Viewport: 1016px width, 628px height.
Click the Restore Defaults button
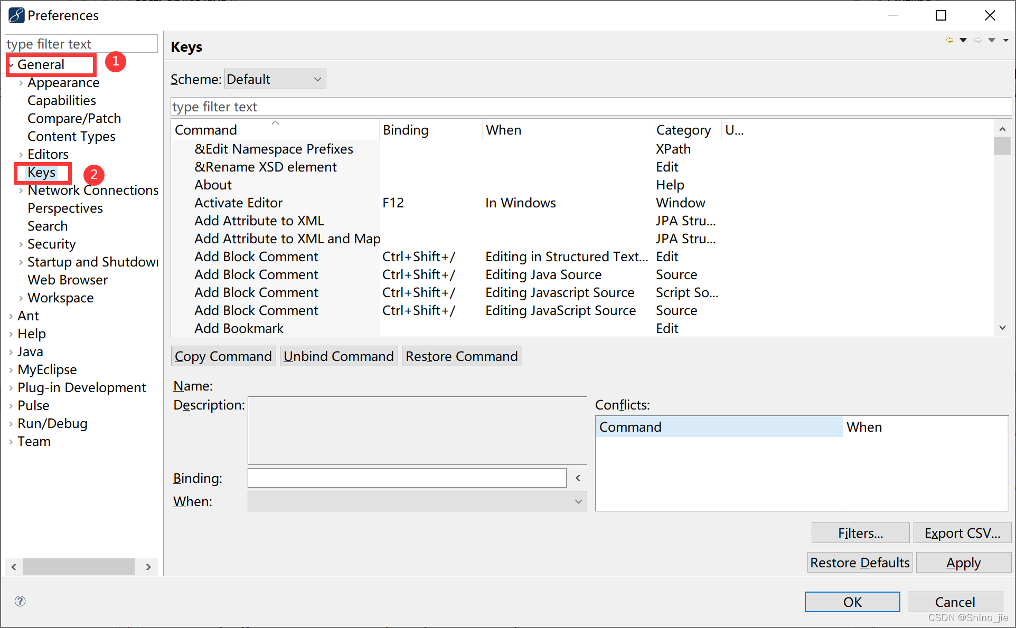(859, 562)
